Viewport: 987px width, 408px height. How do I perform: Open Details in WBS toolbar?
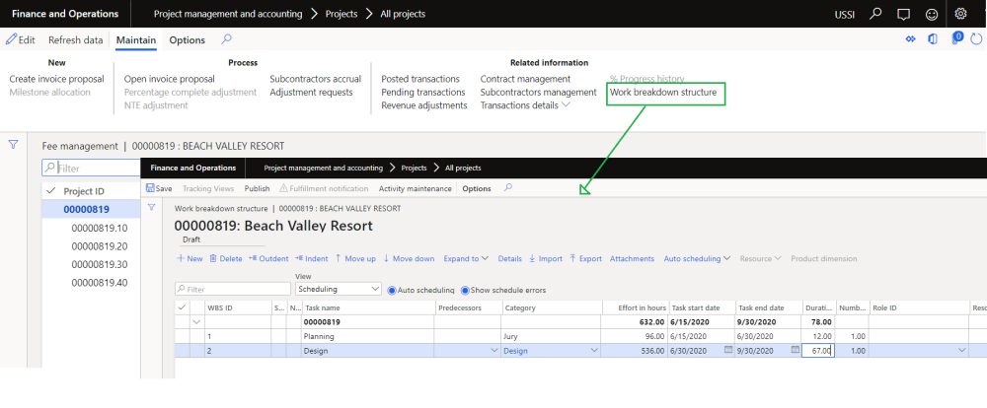(x=510, y=258)
